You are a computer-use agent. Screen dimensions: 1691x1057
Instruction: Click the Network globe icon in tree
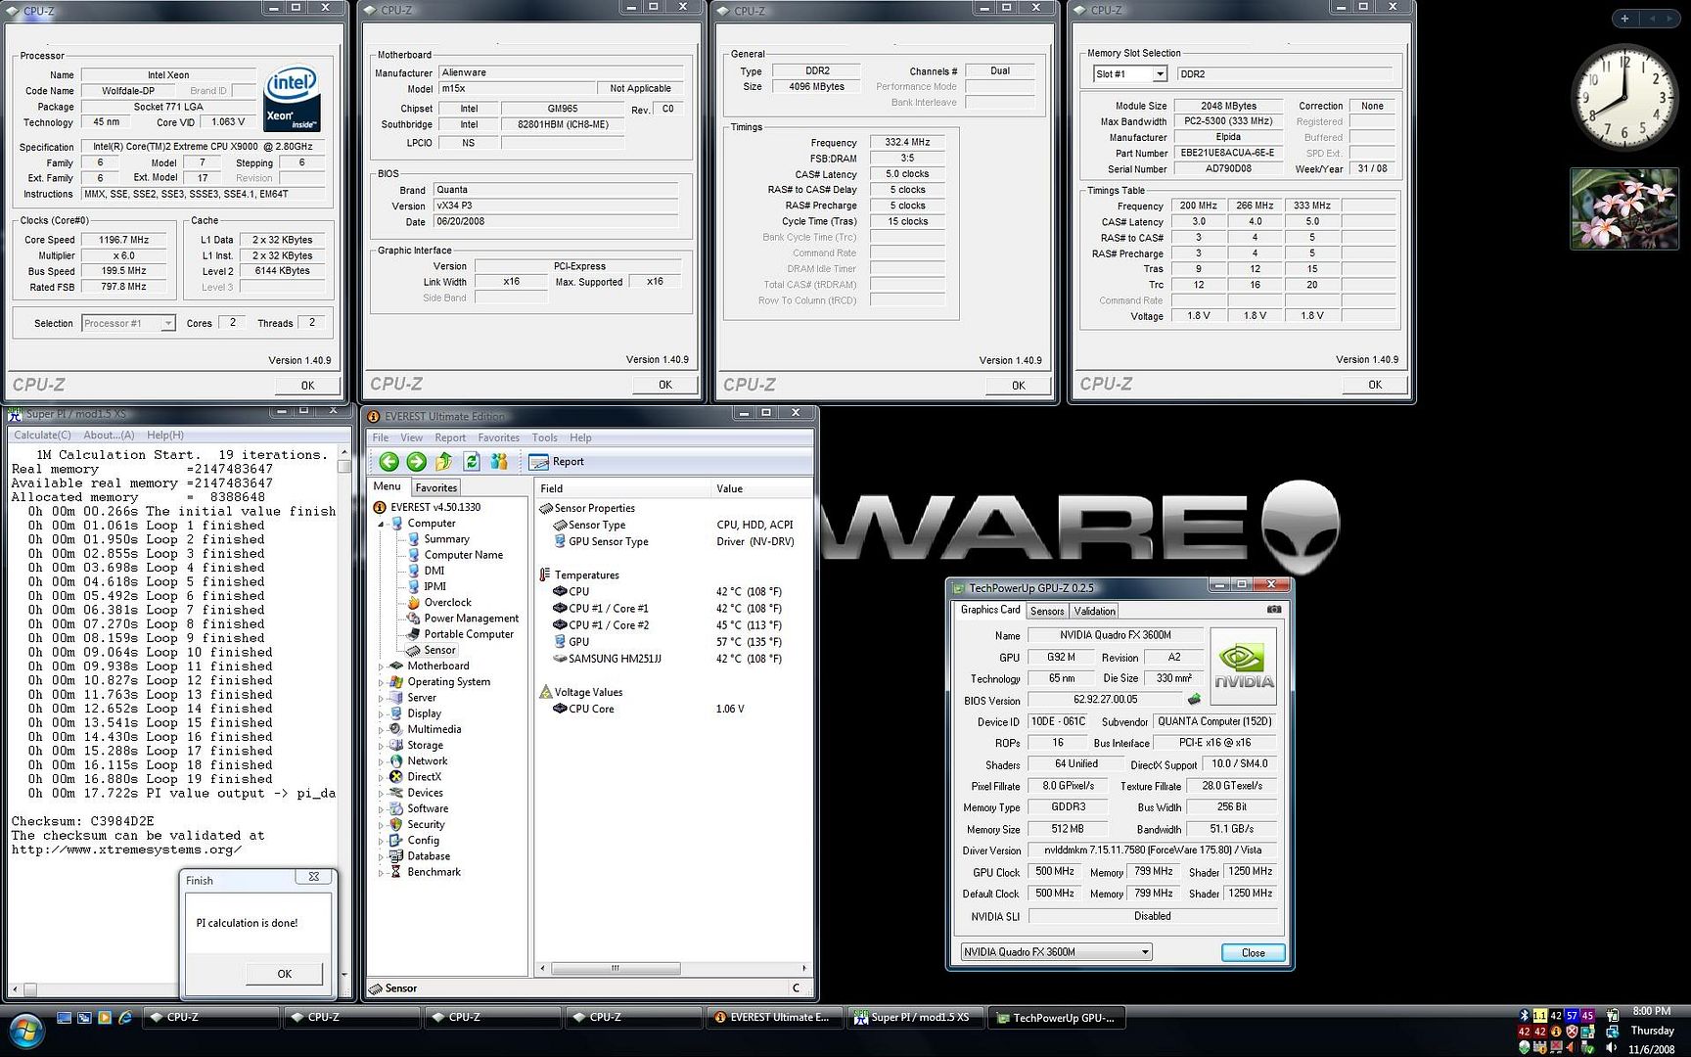coord(396,761)
